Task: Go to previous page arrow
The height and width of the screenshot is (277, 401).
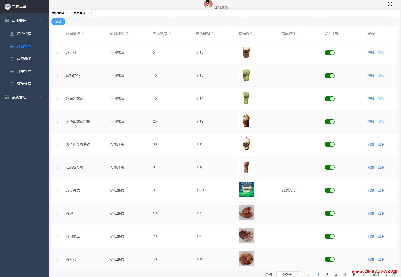Action: [x=309, y=275]
